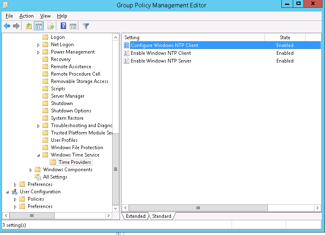The width and height of the screenshot is (325, 235).
Task: Switch to the Standard tab
Action: [161, 216]
